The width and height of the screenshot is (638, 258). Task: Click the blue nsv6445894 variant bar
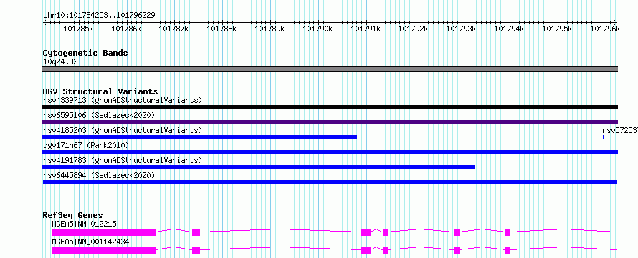(x=330, y=182)
